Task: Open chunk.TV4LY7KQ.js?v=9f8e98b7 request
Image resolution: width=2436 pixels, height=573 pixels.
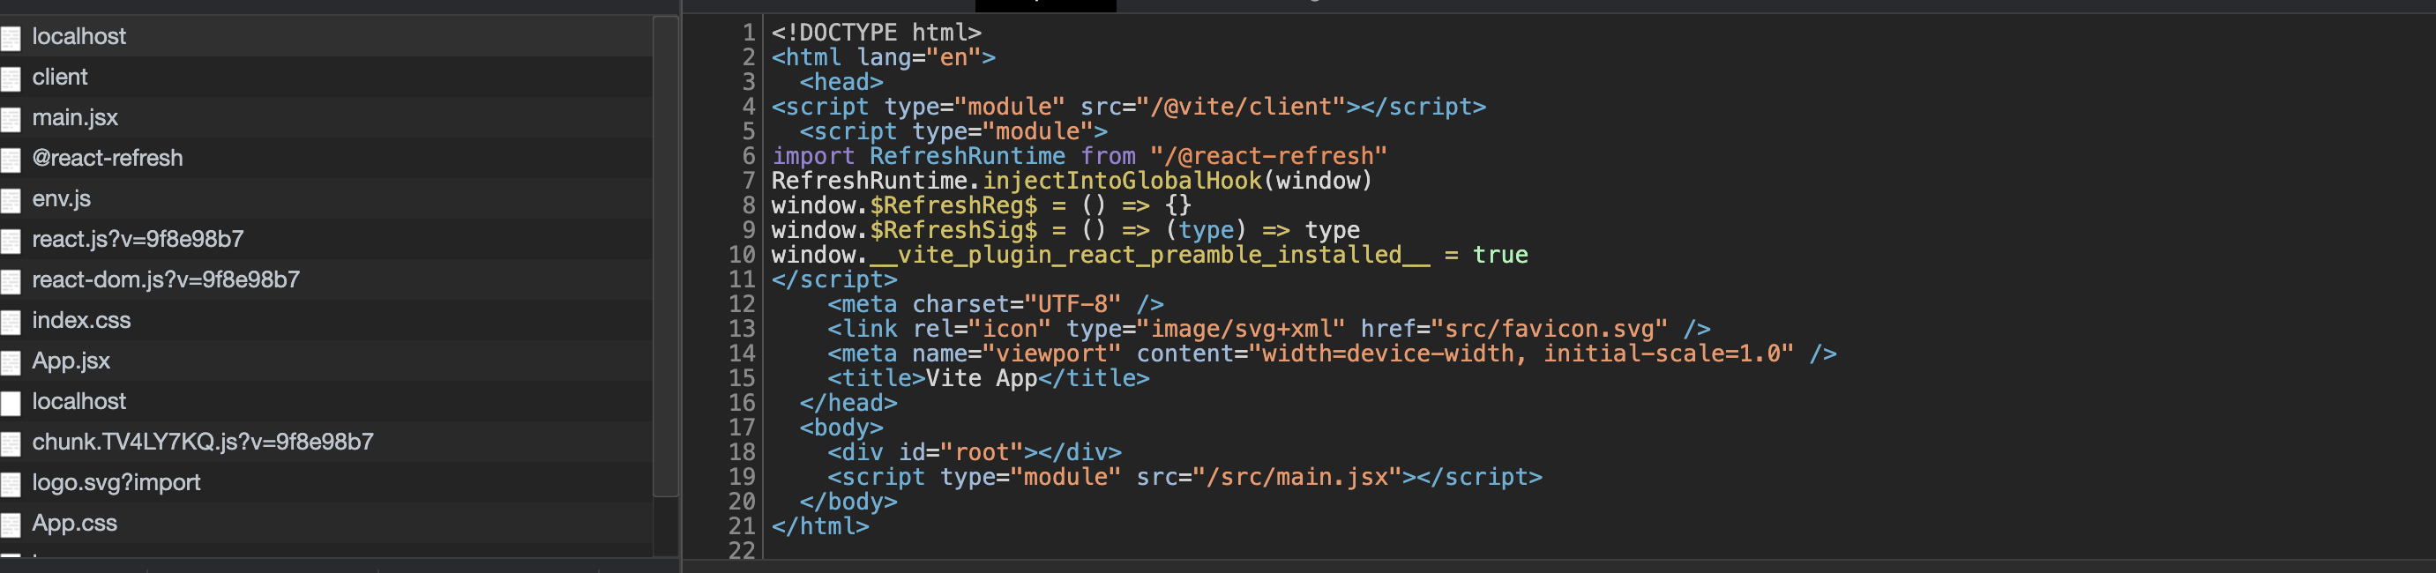Action: pos(326,443)
